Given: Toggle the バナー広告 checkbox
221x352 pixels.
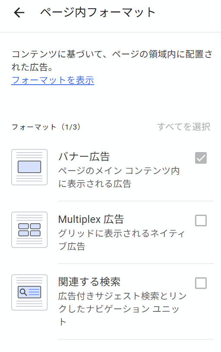Looking at the screenshot, I should [201, 158].
